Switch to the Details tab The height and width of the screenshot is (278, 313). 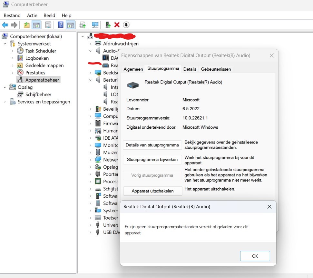190,69
